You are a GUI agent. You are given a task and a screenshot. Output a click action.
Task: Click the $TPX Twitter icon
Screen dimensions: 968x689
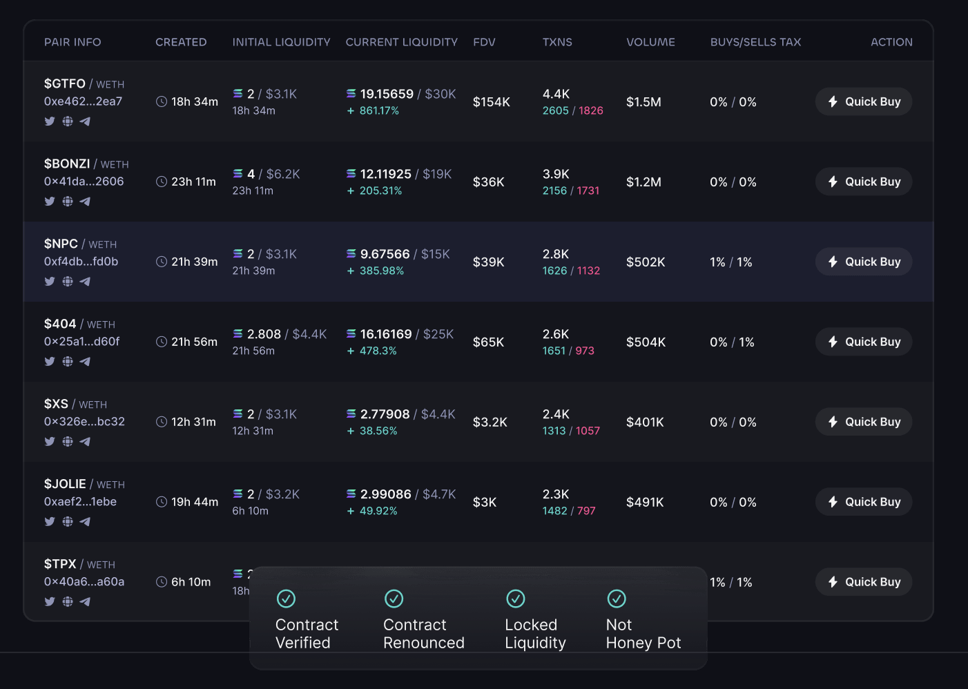click(50, 602)
